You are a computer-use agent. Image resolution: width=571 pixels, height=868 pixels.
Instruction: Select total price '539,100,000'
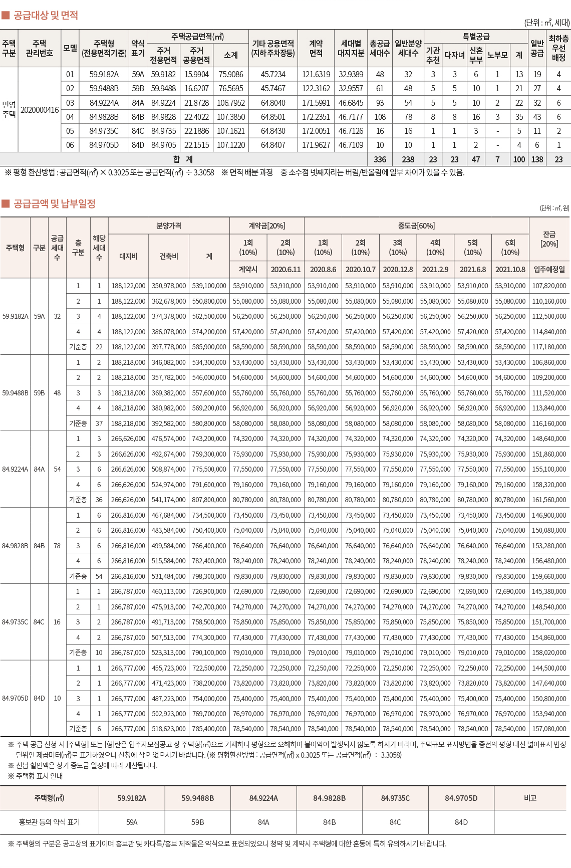[x=209, y=286]
